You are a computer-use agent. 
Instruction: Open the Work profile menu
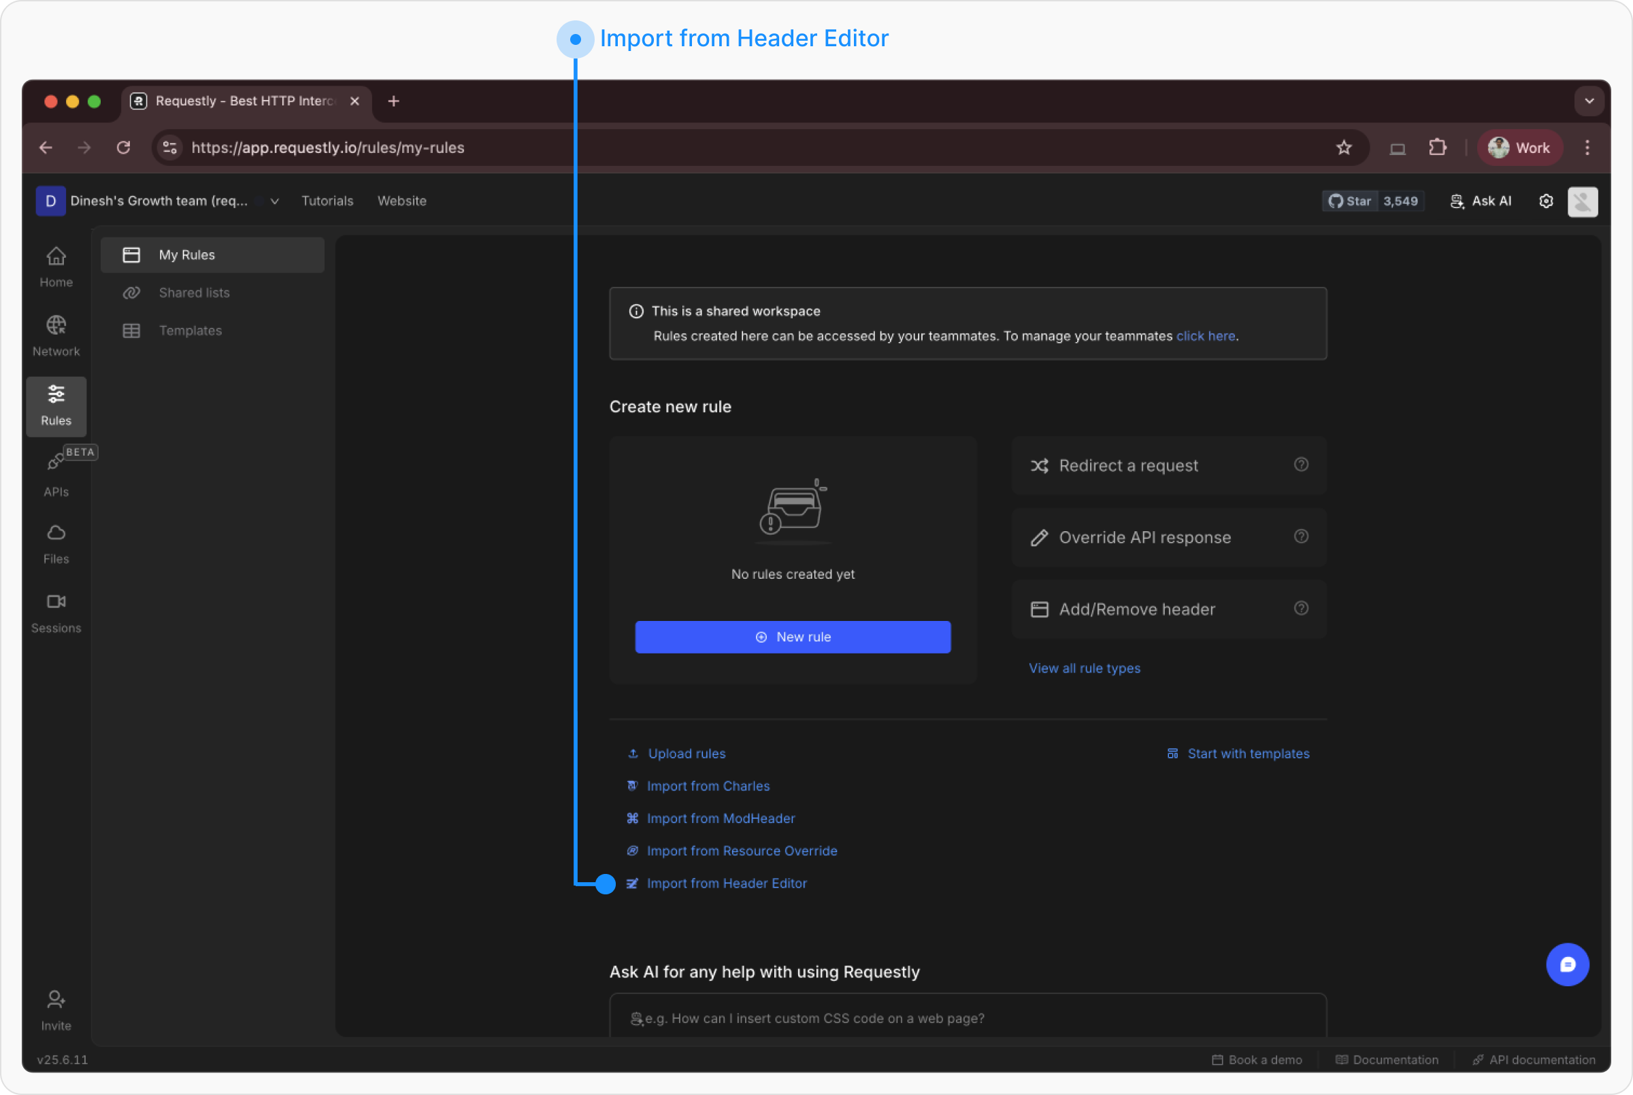(1519, 148)
